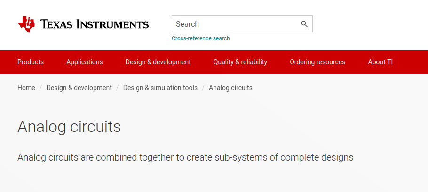Open the Ordering resources menu
The image size is (428, 192).
pyautogui.click(x=317, y=62)
